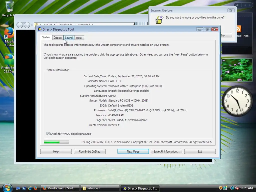Image resolution: width=256 pixels, height=192 pixels.
Task: Minimize the DirectX Diagnostic Tool window
Action: click(x=199, y=29)
